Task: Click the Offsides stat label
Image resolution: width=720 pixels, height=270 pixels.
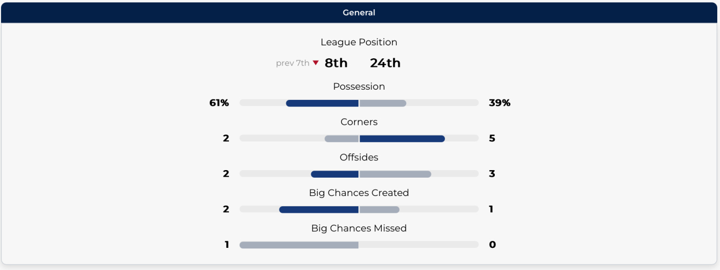Action: [x=359, y=158]
